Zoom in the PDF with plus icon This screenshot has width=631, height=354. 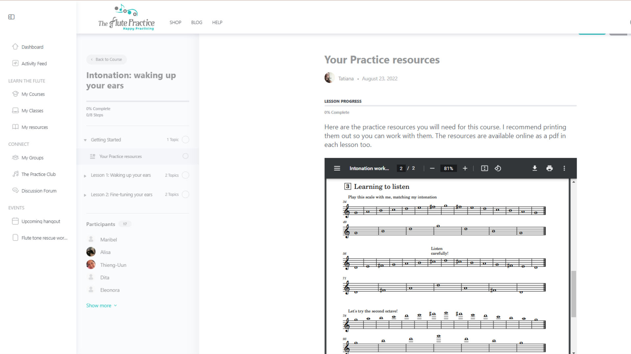pos(465,168)
